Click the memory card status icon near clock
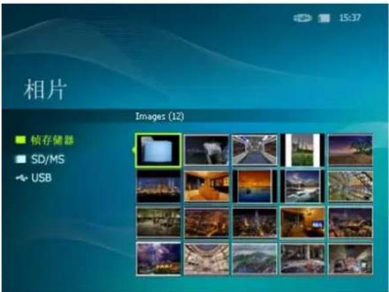The width and height of the screenshot is (389, 292). [x=324, y=18]
